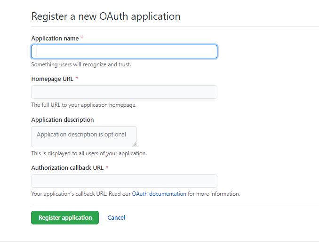Click the note "This is displayed to all users"
Screen dimensions: 319x247
click(x=89, y=153)
